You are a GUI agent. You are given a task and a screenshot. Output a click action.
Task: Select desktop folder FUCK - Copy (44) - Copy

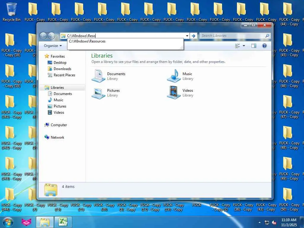[x=289, y=14]
